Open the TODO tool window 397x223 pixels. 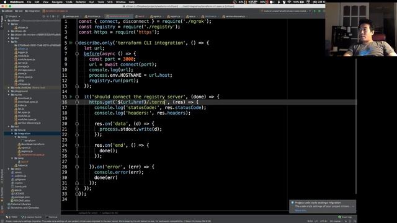[x=12, y=217]
